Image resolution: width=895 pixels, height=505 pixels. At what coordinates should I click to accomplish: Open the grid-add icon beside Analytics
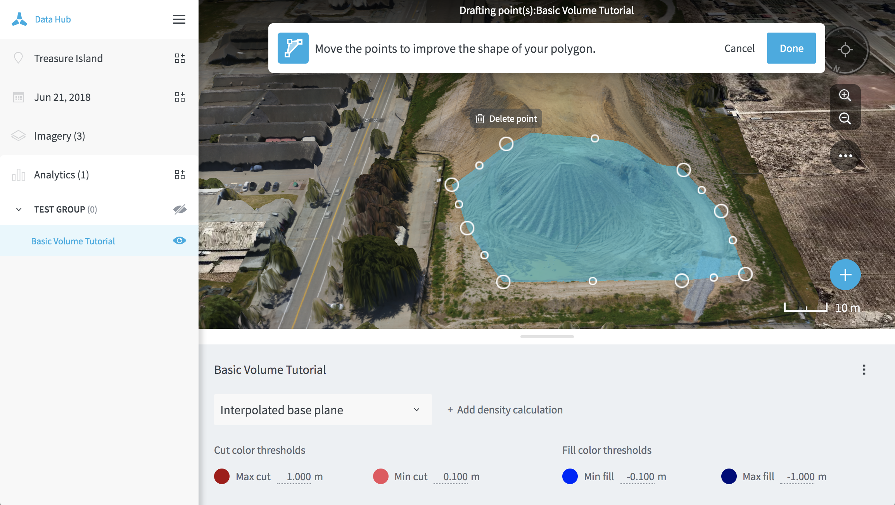point(180,175)
